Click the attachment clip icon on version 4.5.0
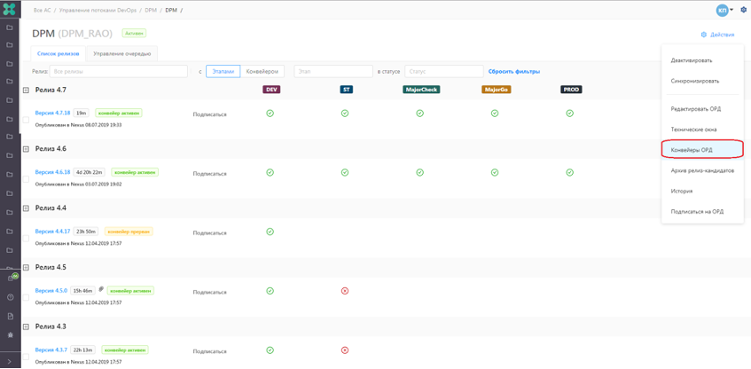 tap(101, 289)
